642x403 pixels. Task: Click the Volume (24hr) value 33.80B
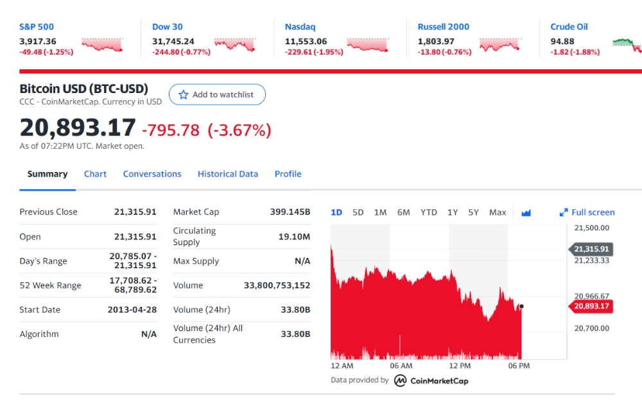pos(295,310)
